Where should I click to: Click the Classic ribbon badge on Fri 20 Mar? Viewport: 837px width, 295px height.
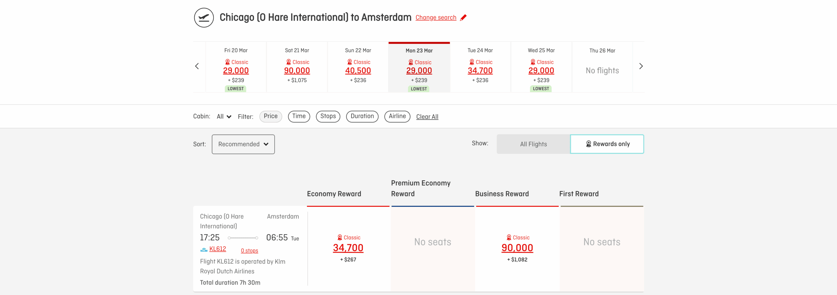[x=227, y=62]
